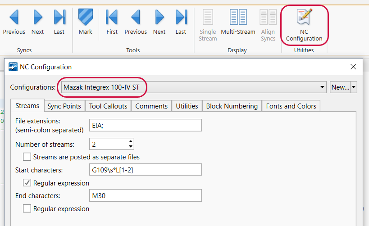This screenshot has width=369, height=226.
Task: Open the Tool Callouts tab
Action: (x=108, y=106)
